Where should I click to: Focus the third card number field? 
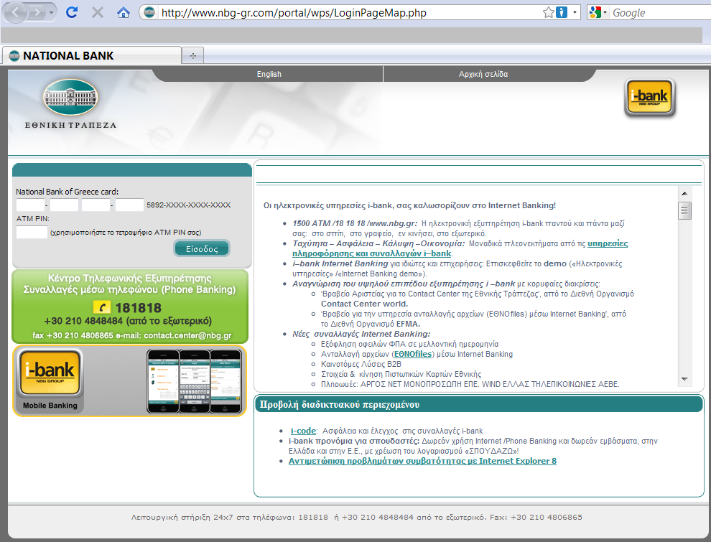96,205
